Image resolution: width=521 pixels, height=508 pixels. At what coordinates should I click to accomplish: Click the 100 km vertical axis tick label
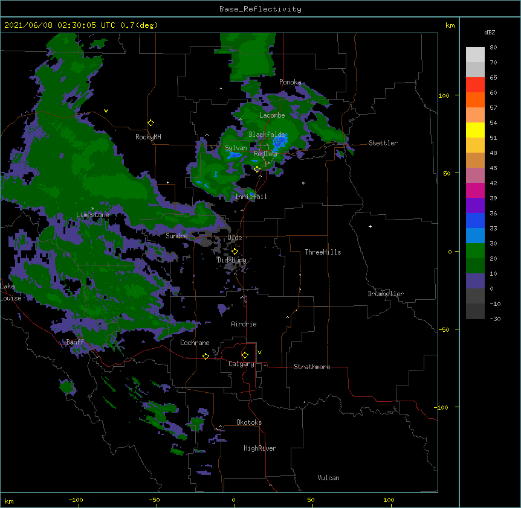pyautogui.click(x=444, y=95)
